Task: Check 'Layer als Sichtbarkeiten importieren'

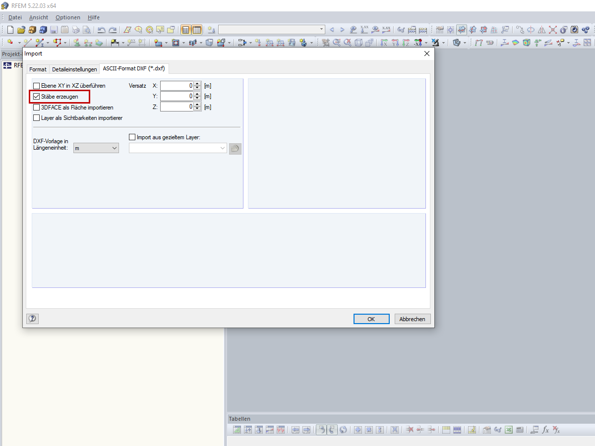Action: (x=36, y=118)
